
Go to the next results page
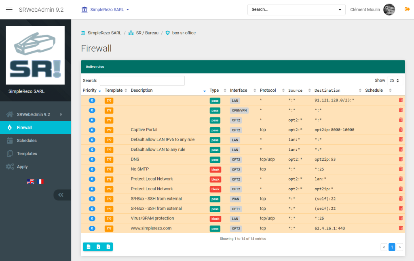(x=400, y=247)
